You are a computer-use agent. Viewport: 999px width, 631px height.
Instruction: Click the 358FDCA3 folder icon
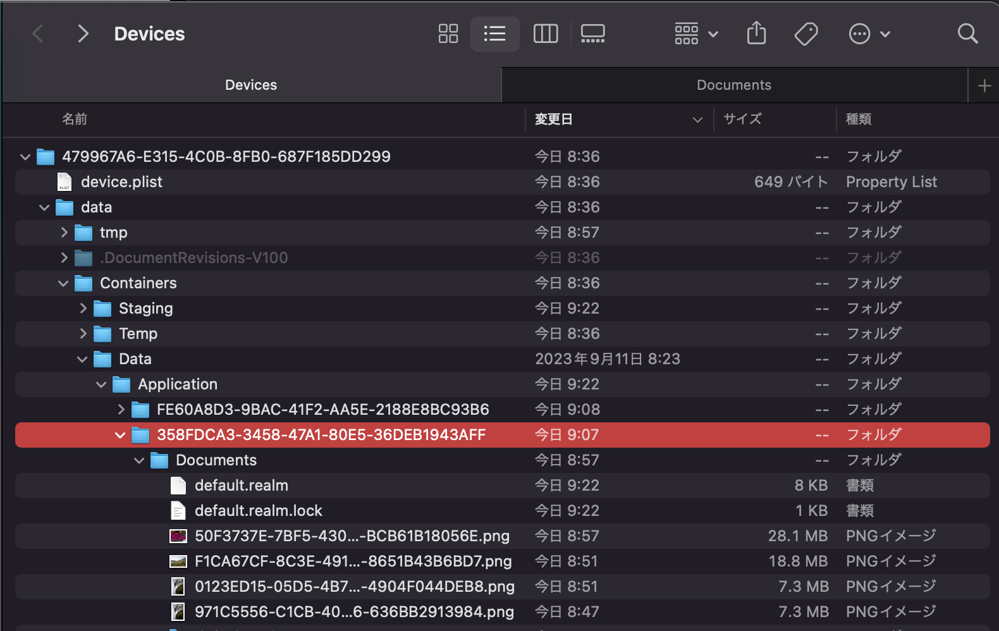coord(140,435)
